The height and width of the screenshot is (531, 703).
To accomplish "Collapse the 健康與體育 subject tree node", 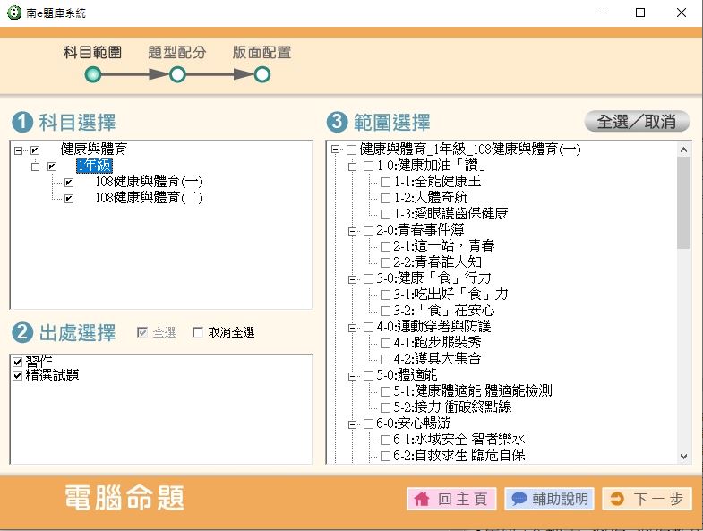I will click(x=18, y=150).
